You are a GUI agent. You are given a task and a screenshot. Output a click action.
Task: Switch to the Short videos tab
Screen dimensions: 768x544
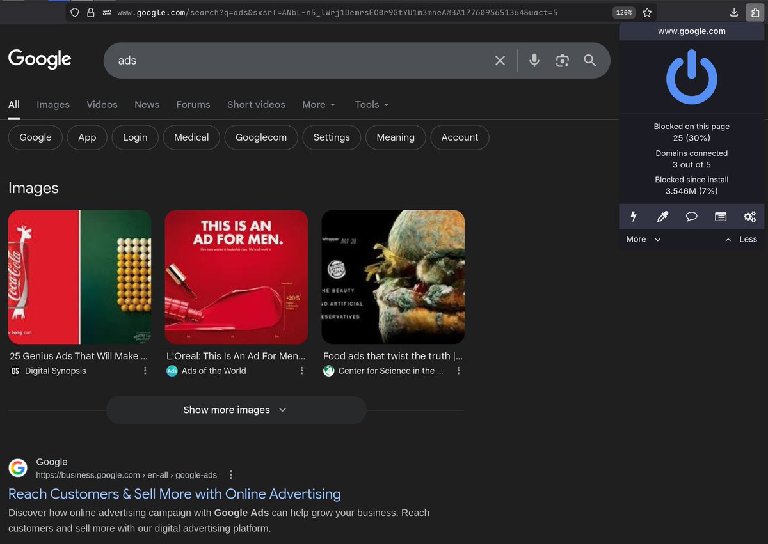click(256, 105)
